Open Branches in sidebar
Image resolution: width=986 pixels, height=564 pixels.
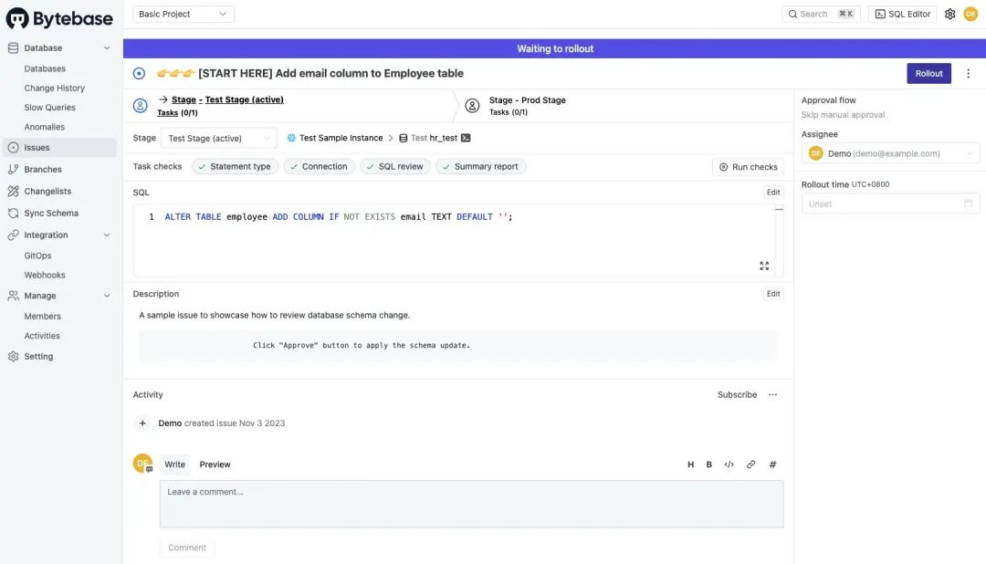click(43, 169)
